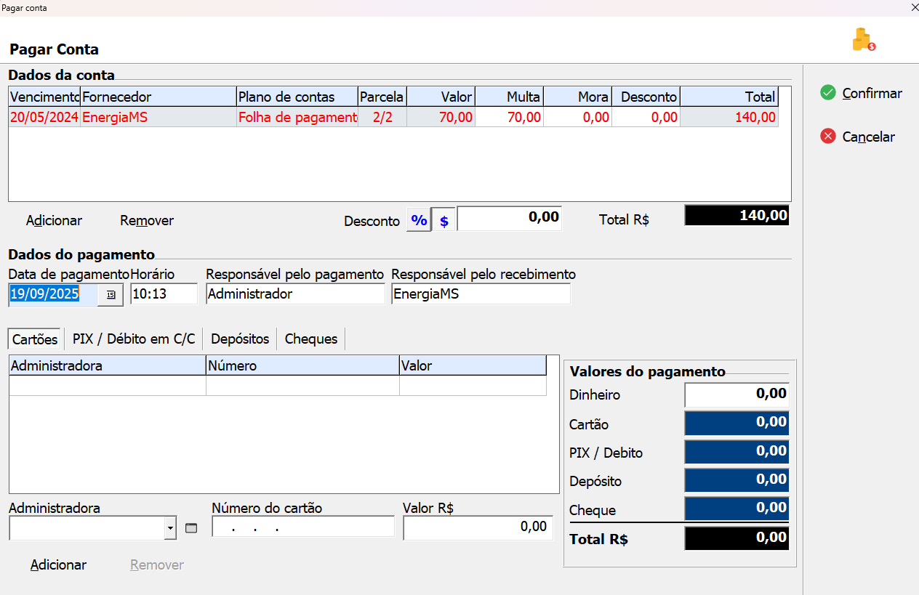Click the Total column header
Image resolution: width=919 pixels, height=595 pixels.
(729, 97)
